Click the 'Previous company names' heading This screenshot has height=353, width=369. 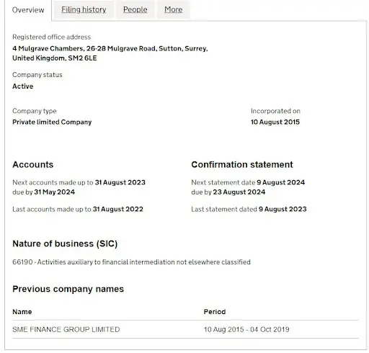tap(68, 289)
